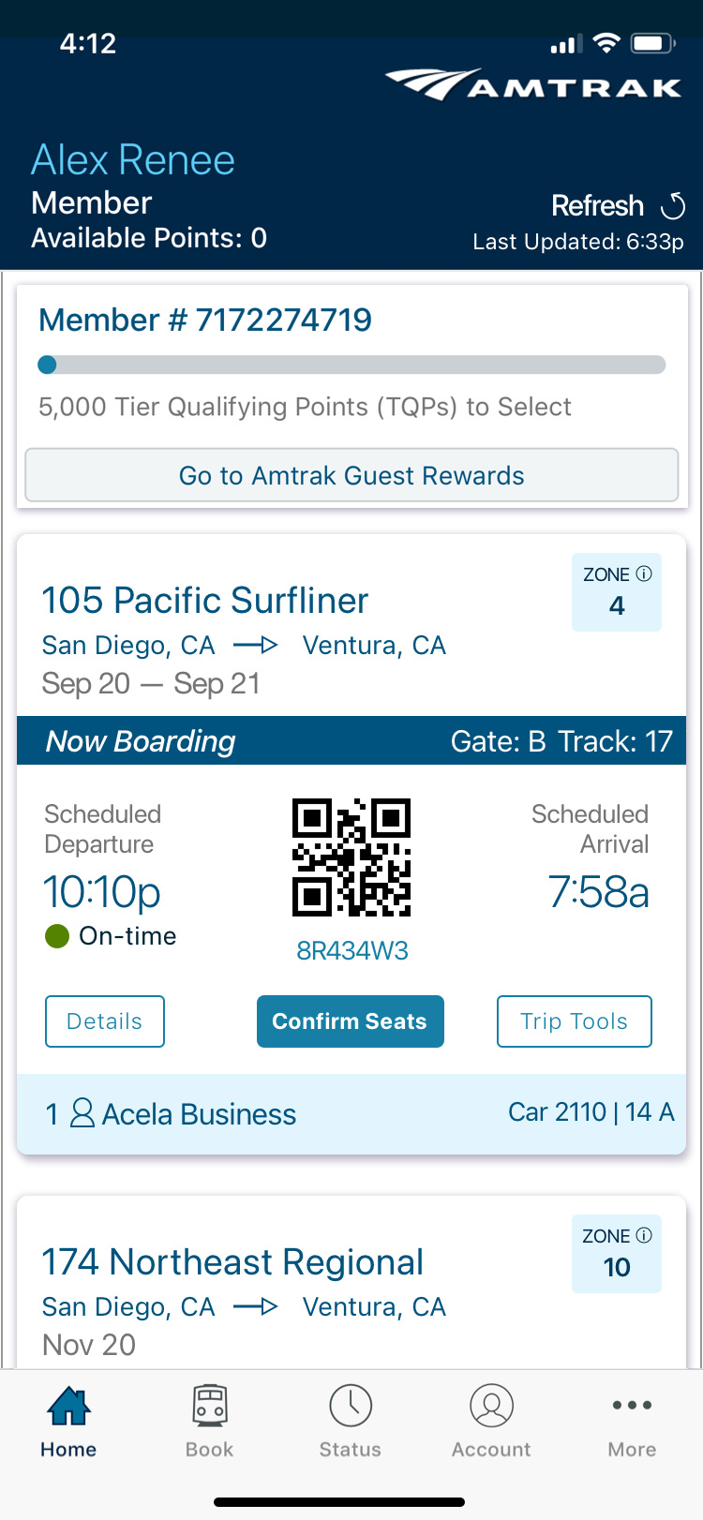703x1520 pixels.
Task: Tap the Zone 4 info icon
Action: point(644,574)
